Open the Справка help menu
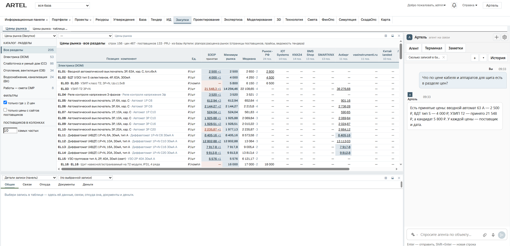 coord(470,5)
